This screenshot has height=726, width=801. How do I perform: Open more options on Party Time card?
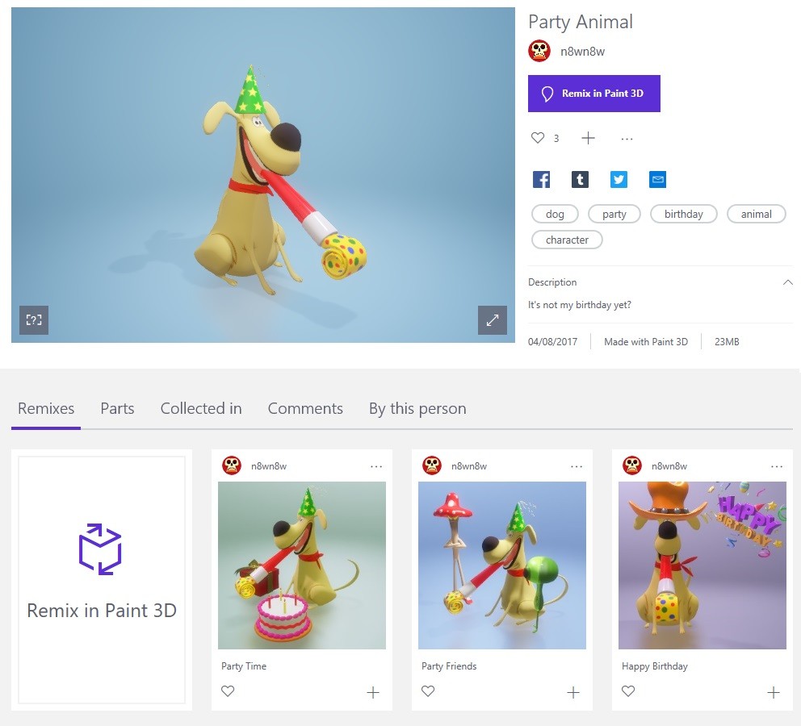376,466
